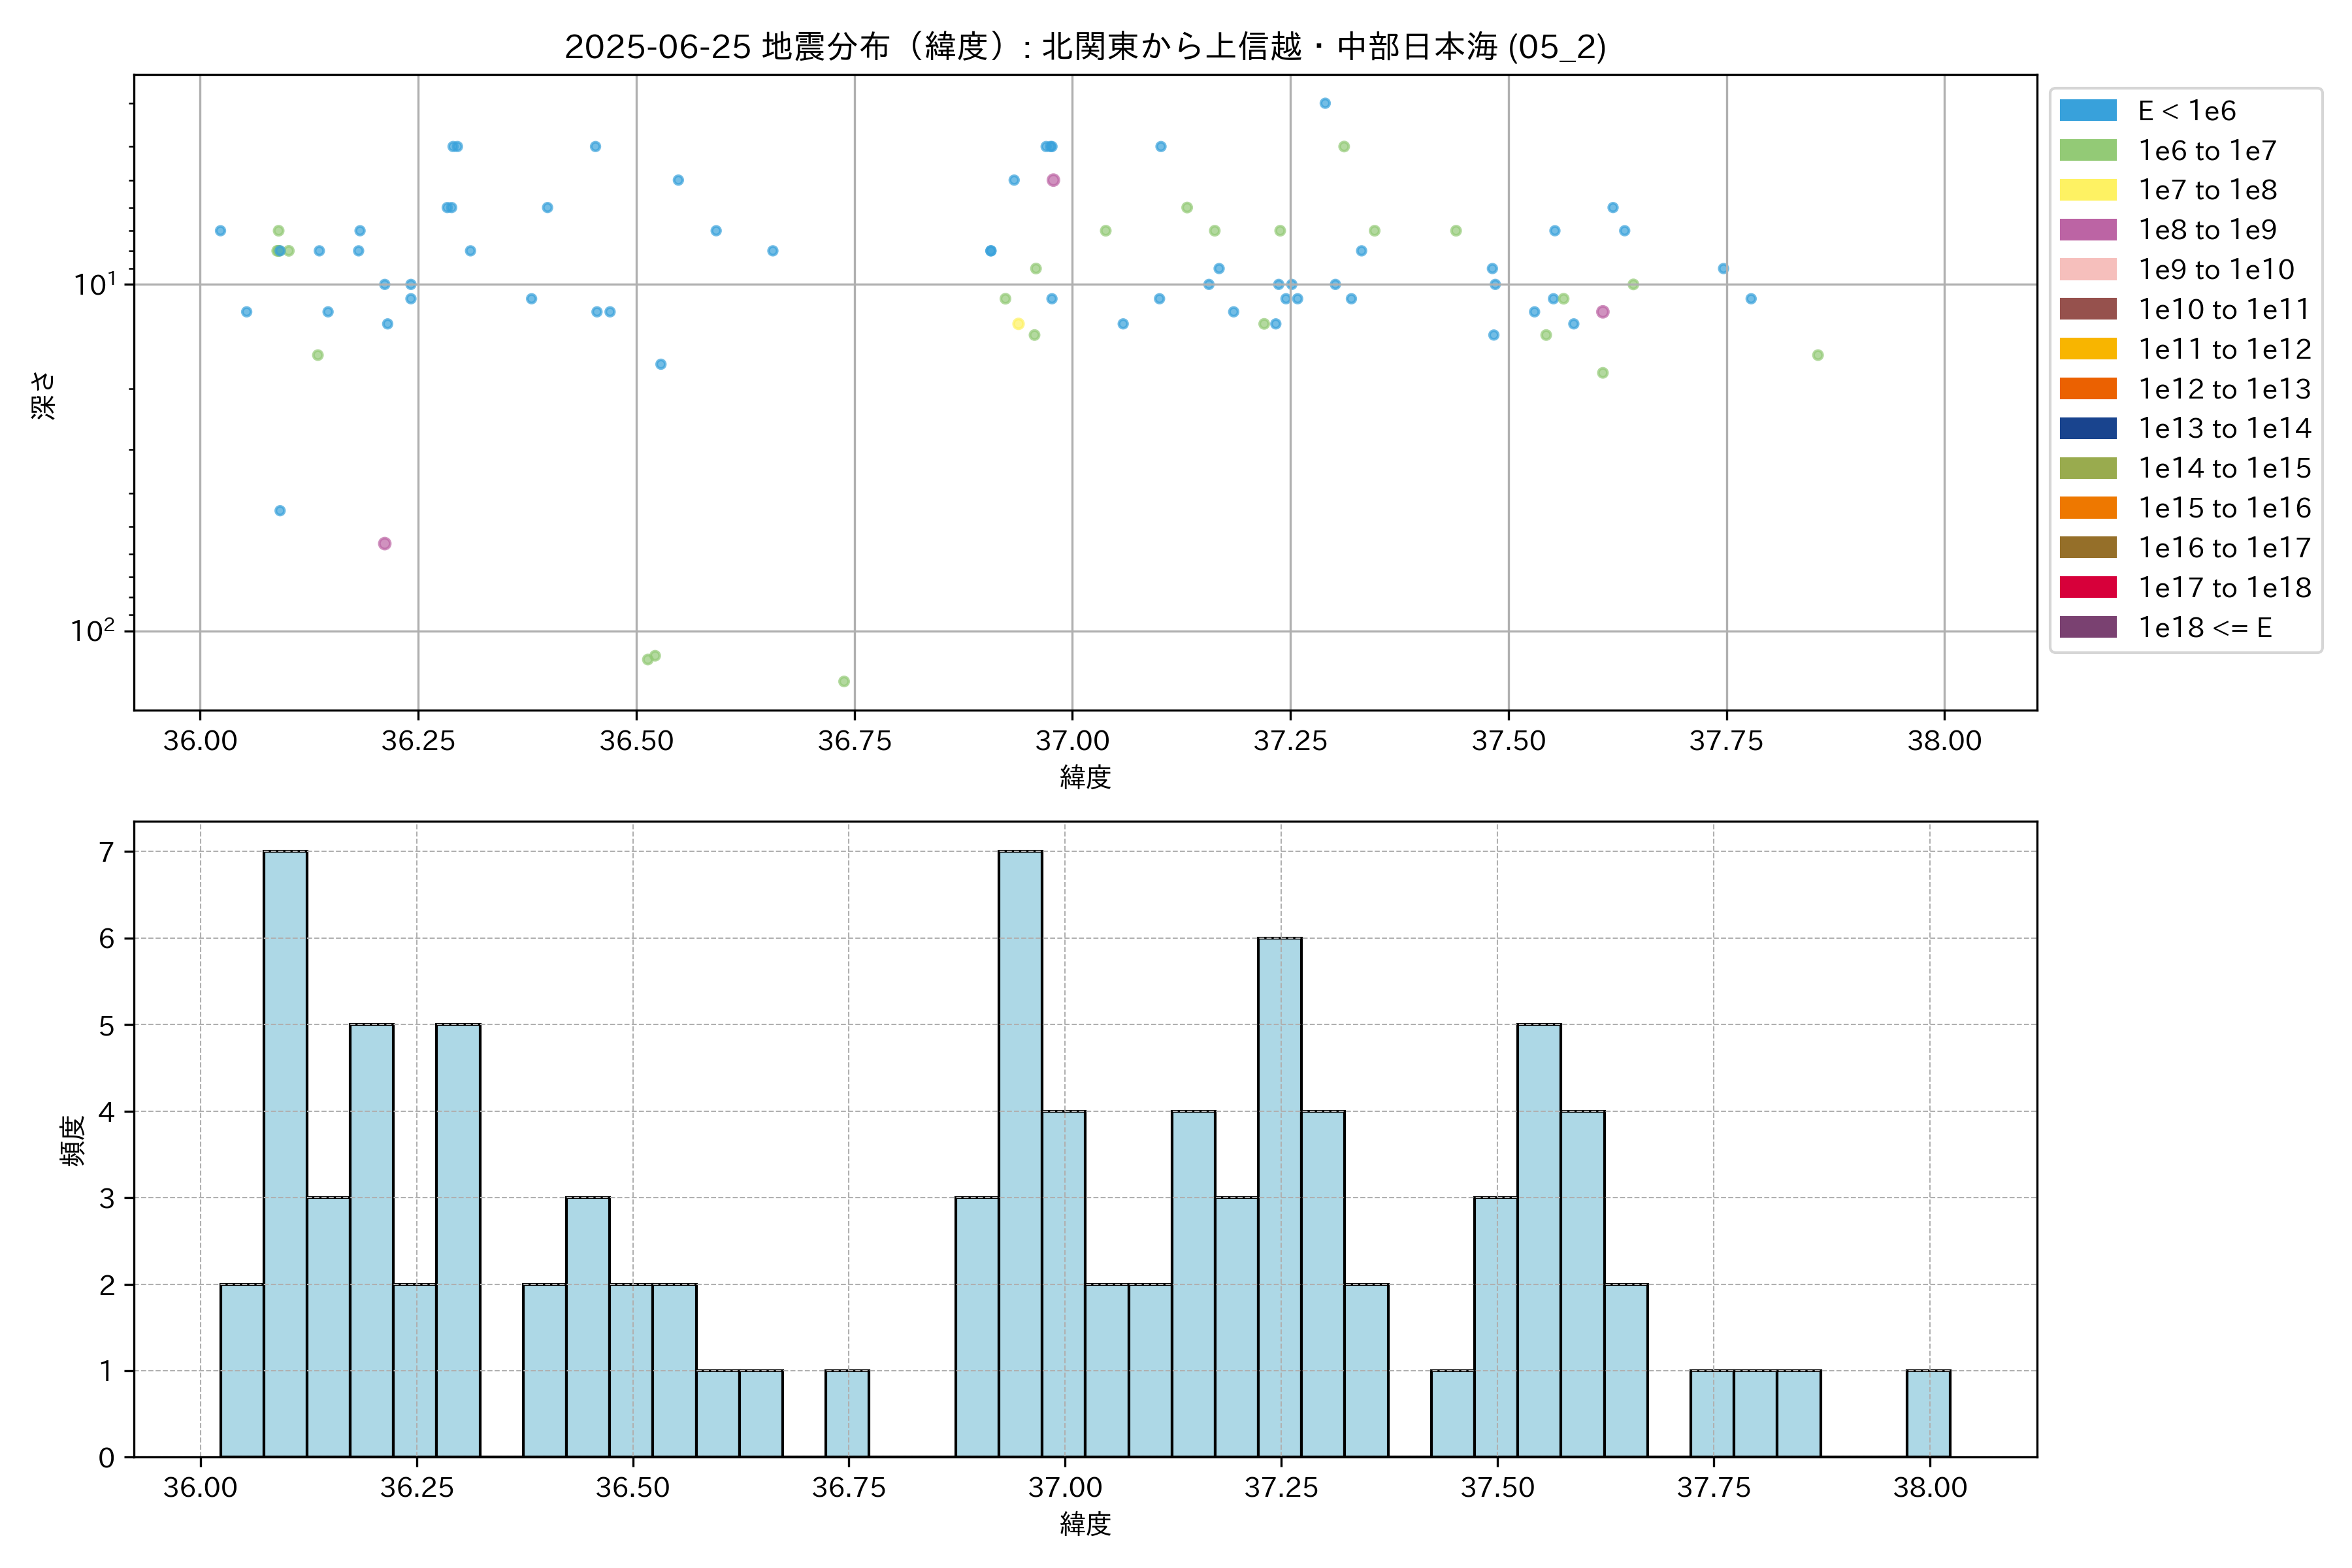Click the height-7 histogram bar near 36.95
The height and width of the screenshot is (1568, 2352).
1020,1153
